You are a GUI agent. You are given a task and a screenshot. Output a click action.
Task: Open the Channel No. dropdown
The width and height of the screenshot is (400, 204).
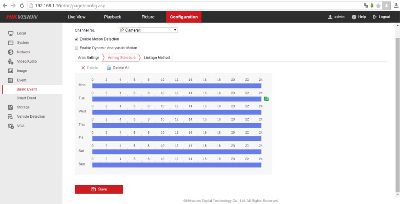coord(148,30)
